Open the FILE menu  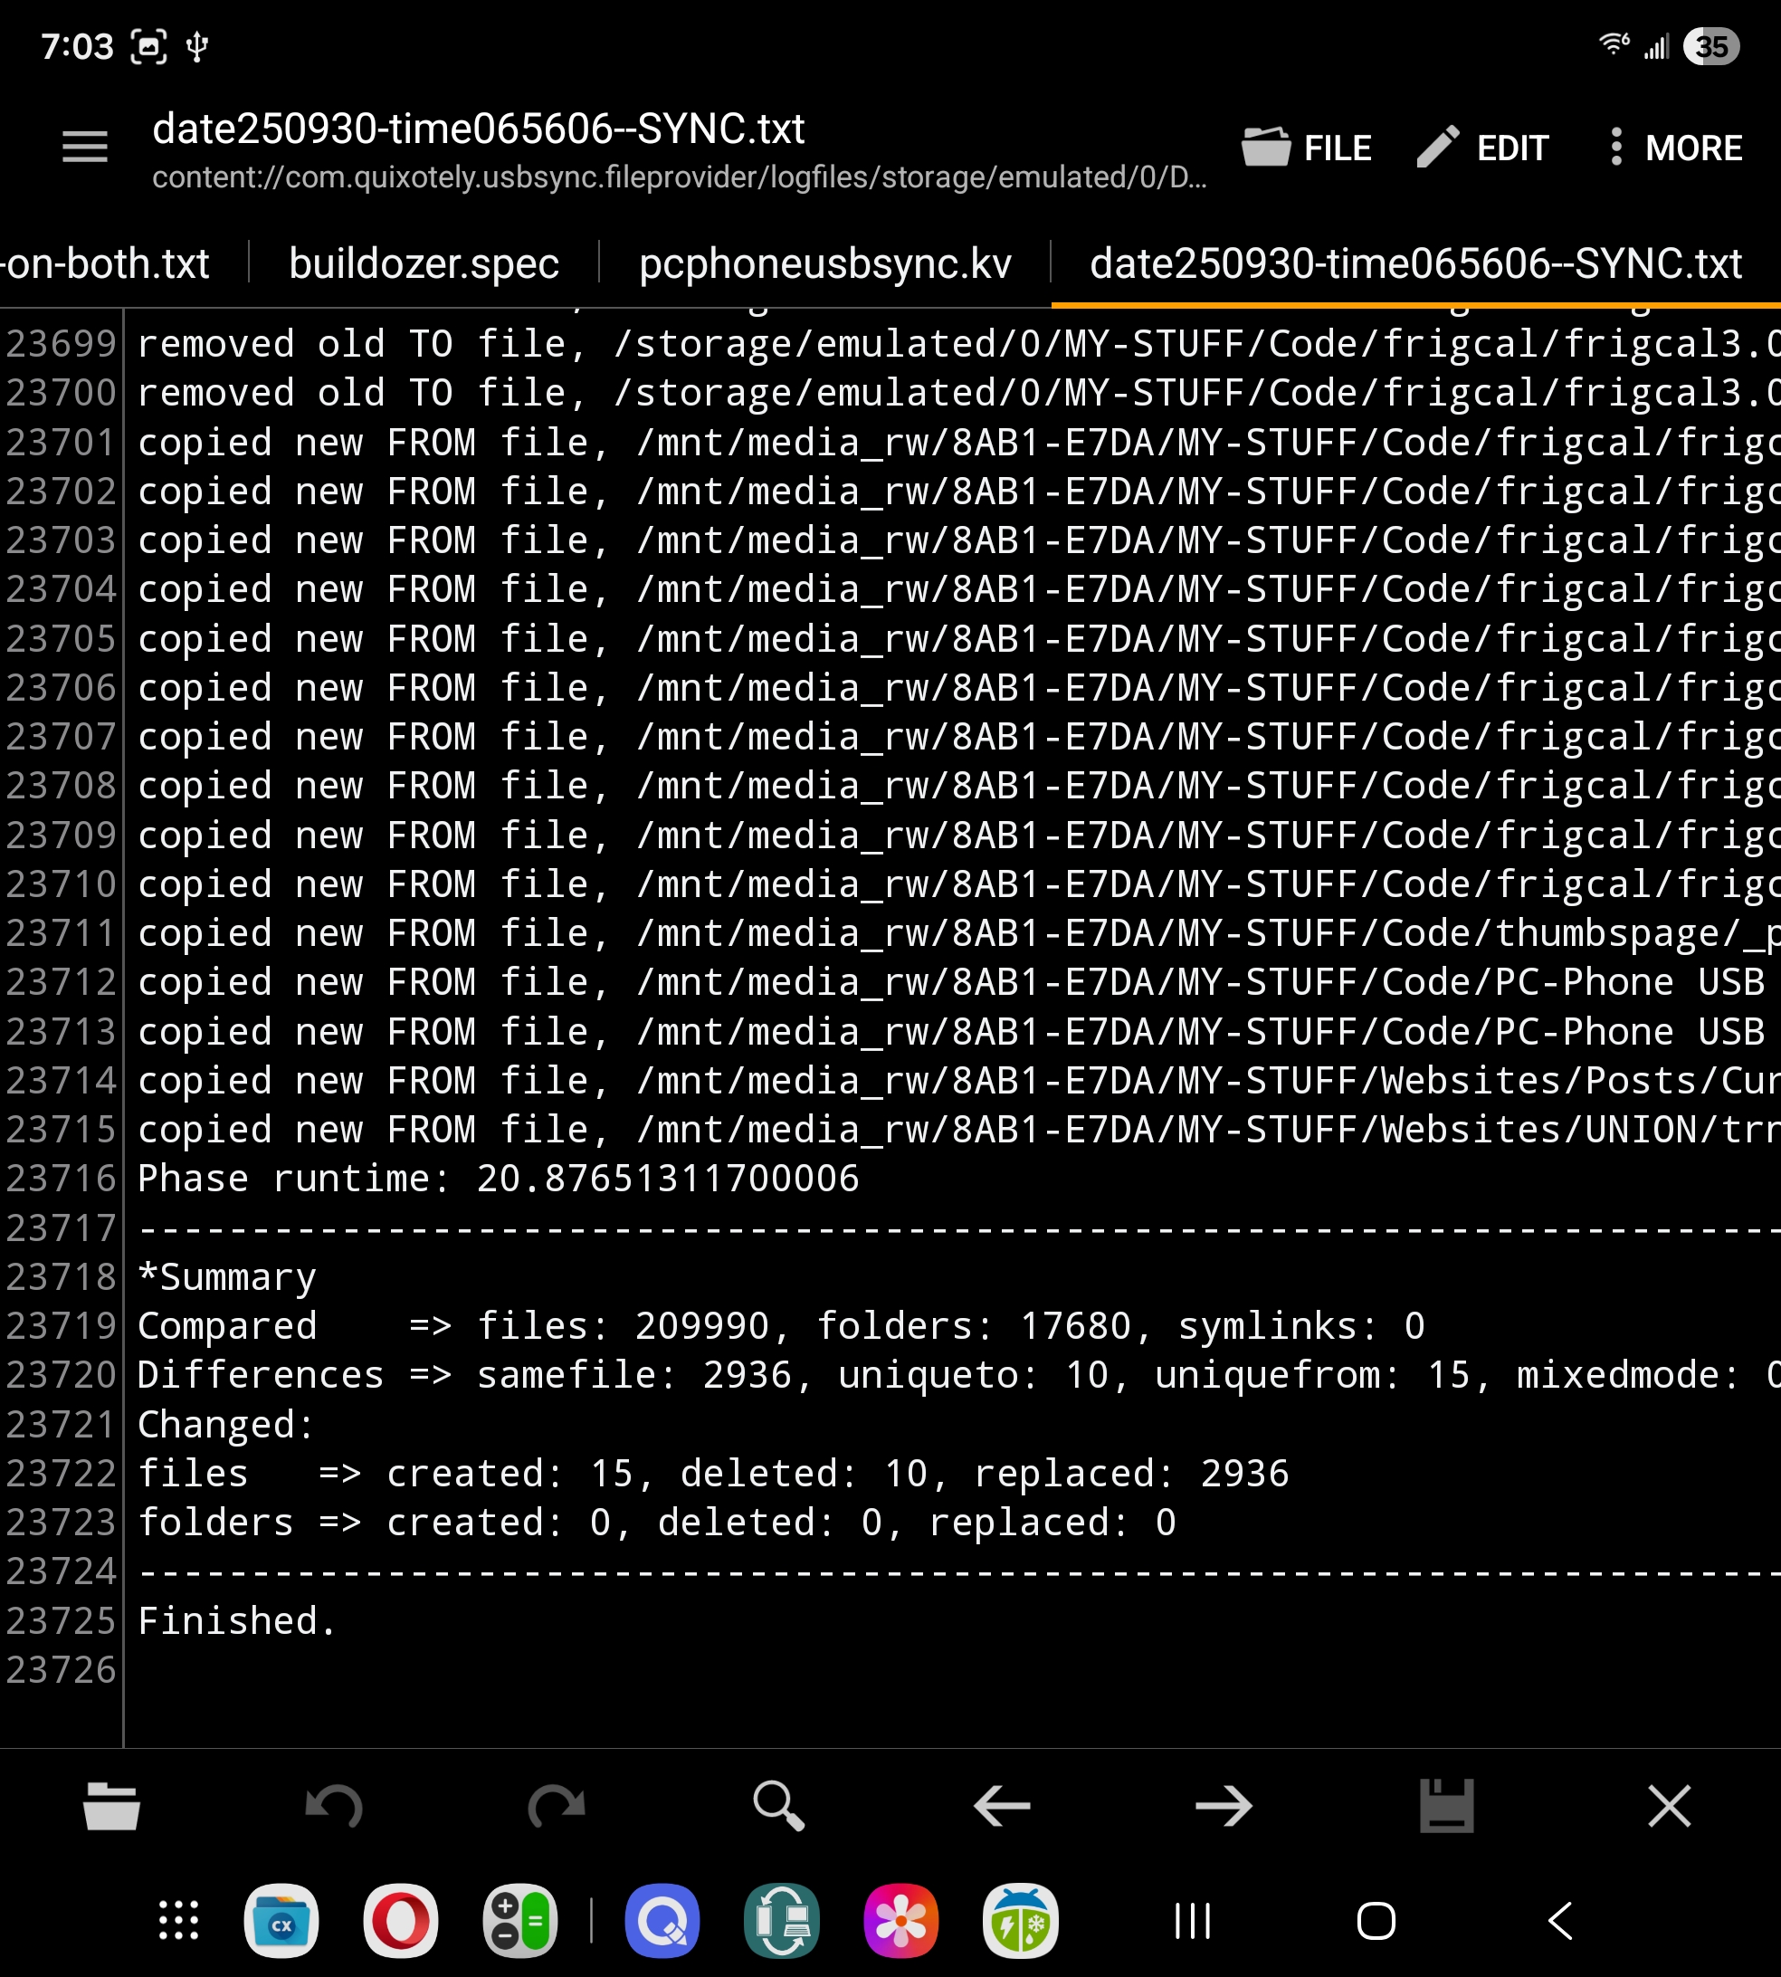[x=1307, y=148]
